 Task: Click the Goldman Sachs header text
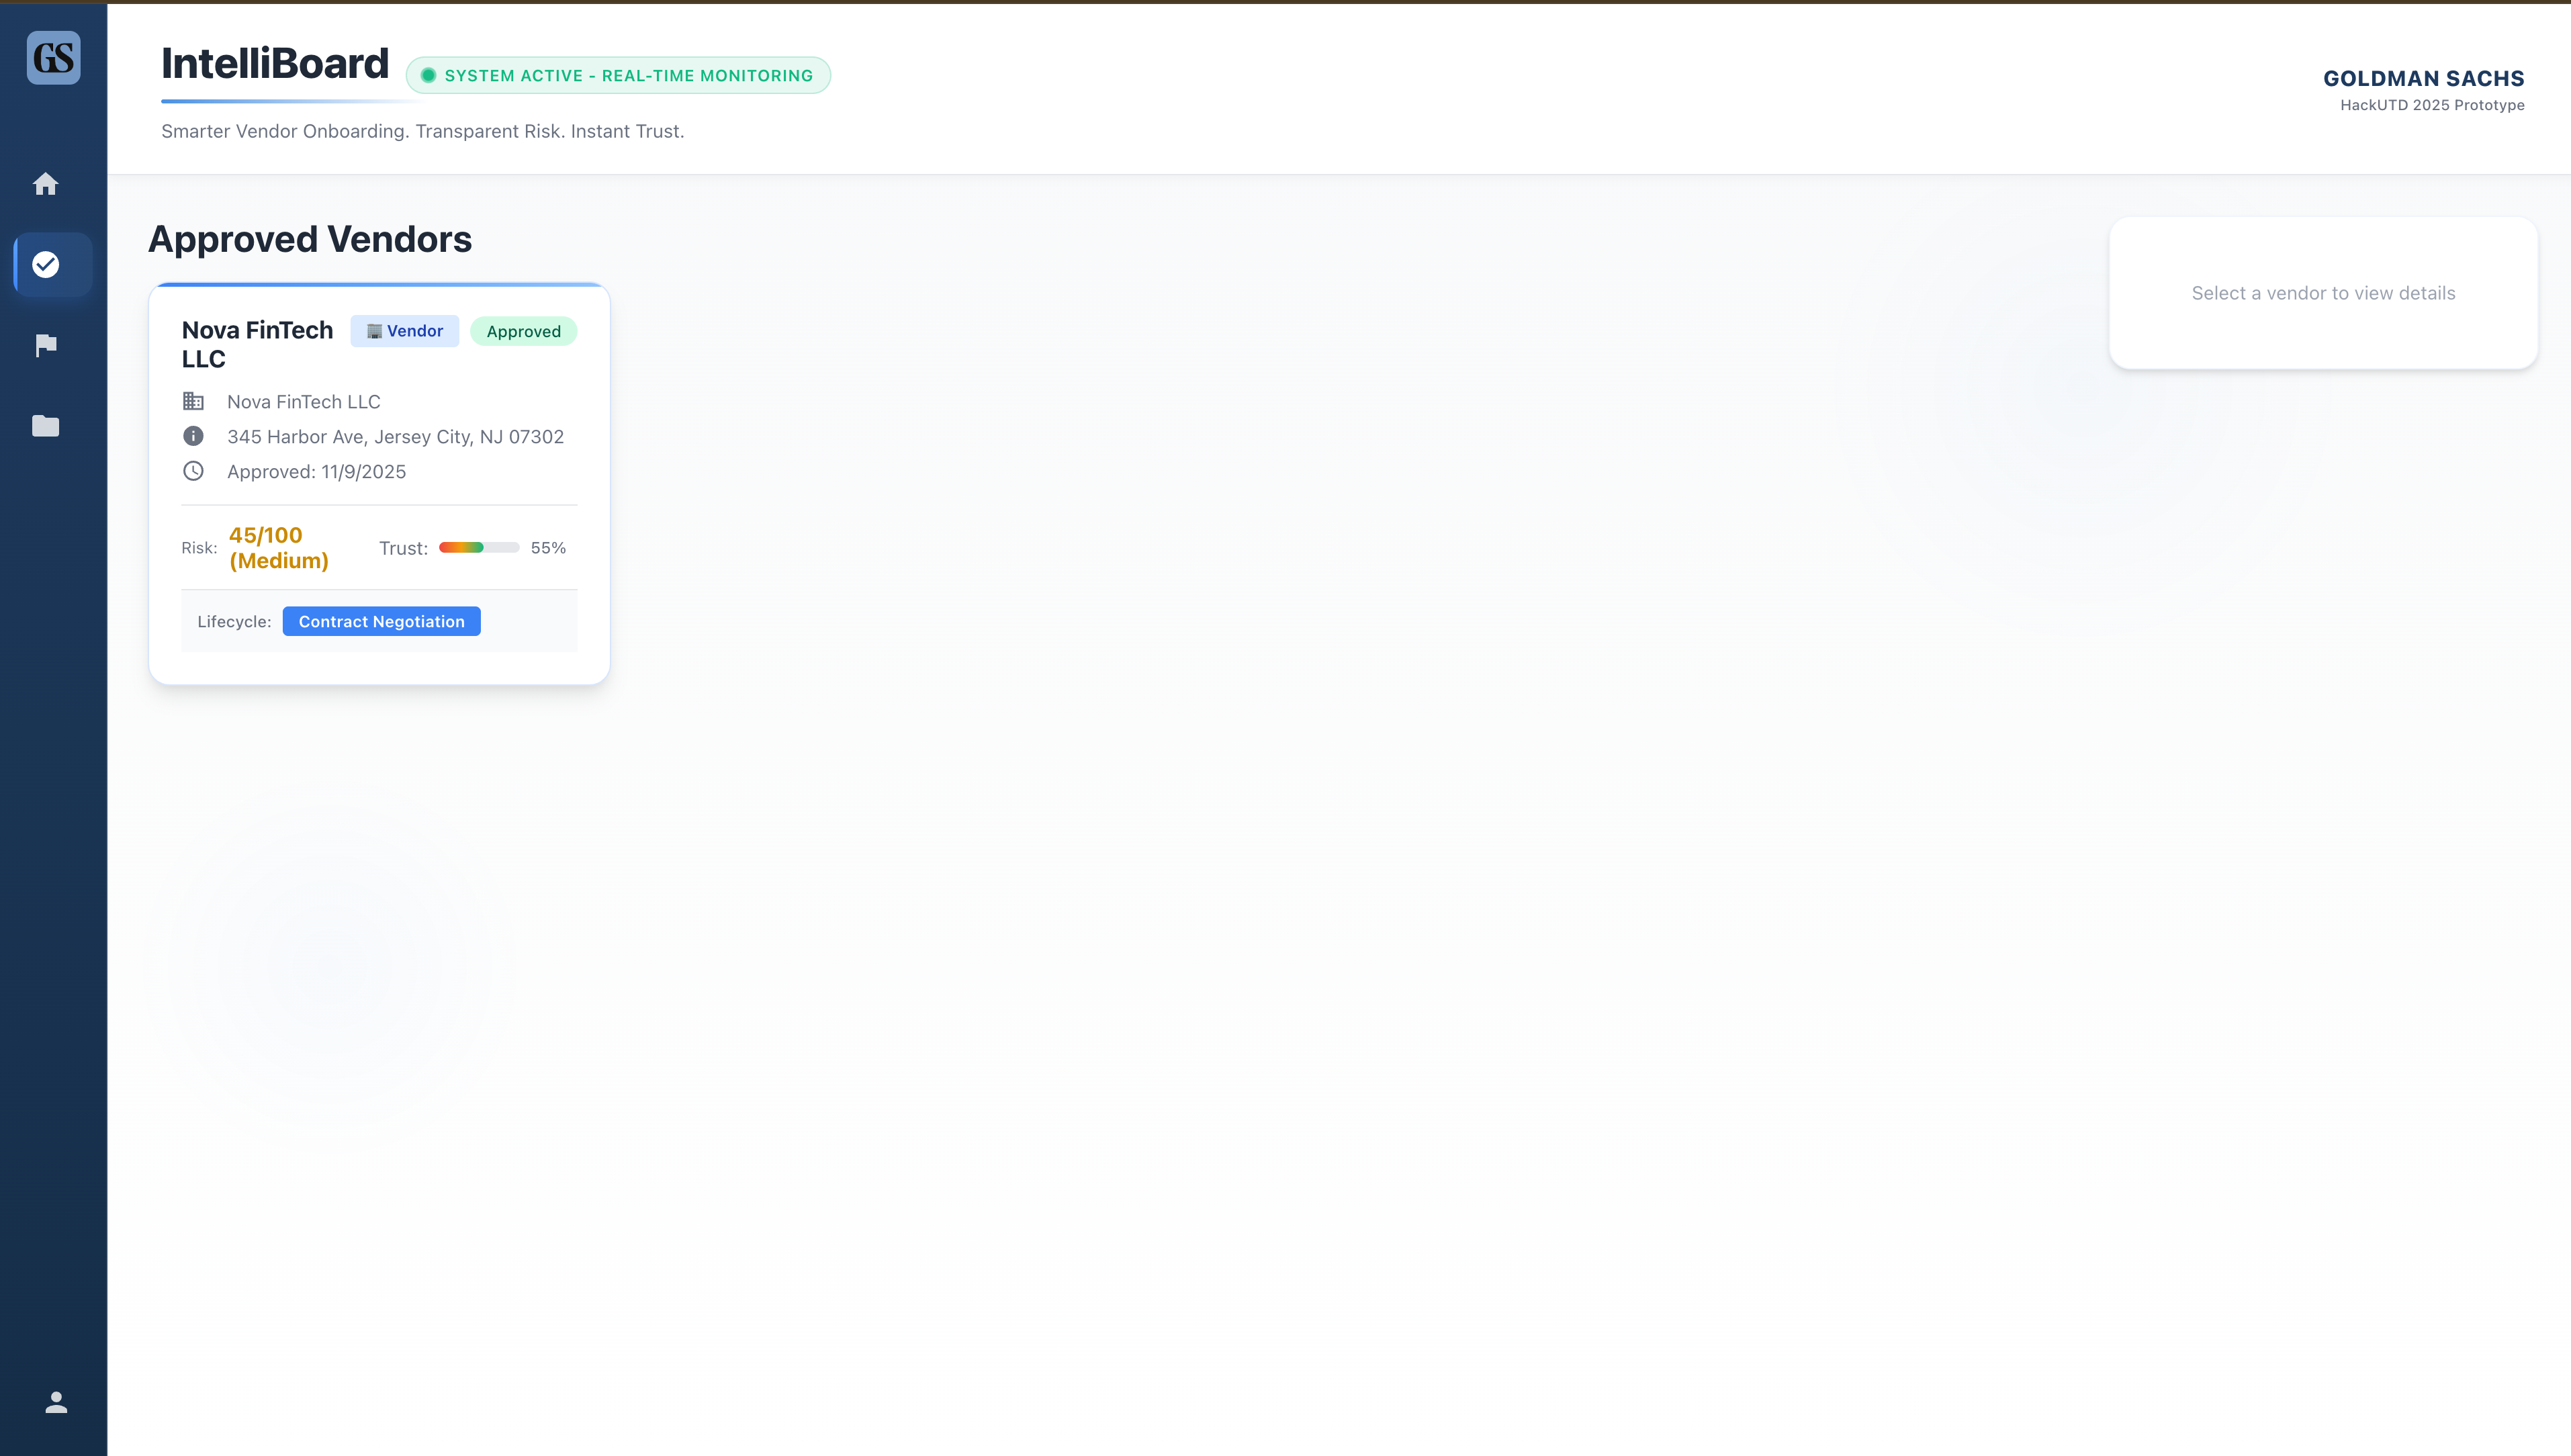2422,78
